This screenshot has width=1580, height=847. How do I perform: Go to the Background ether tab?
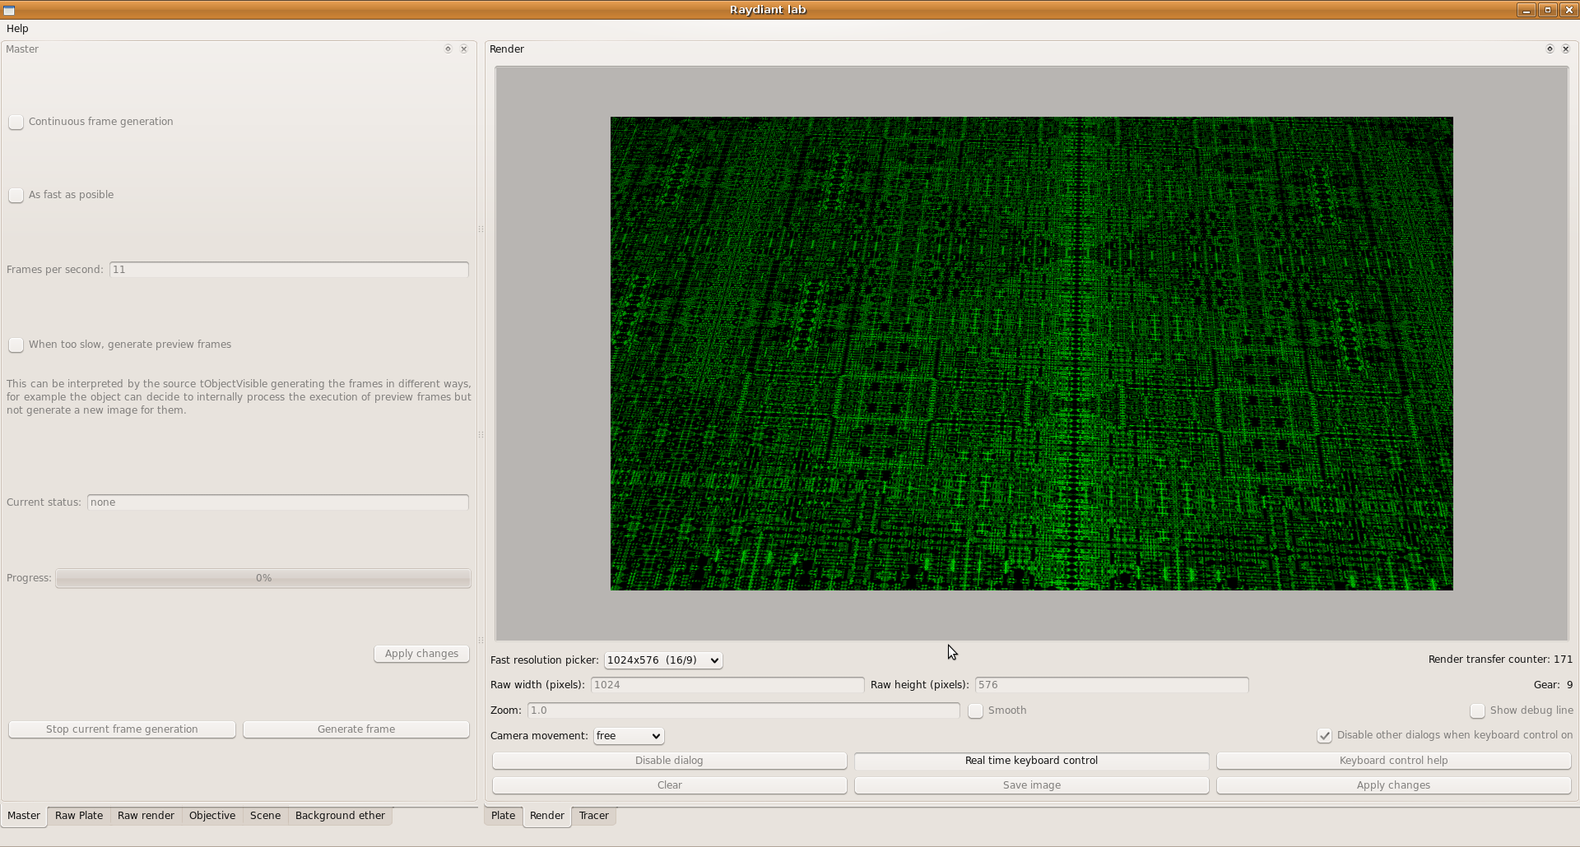point(340,816)
